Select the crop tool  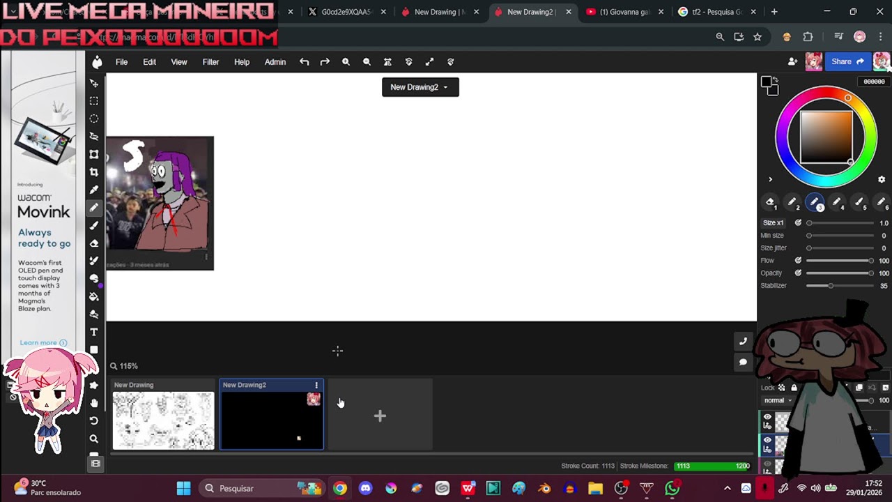[94, 172]
